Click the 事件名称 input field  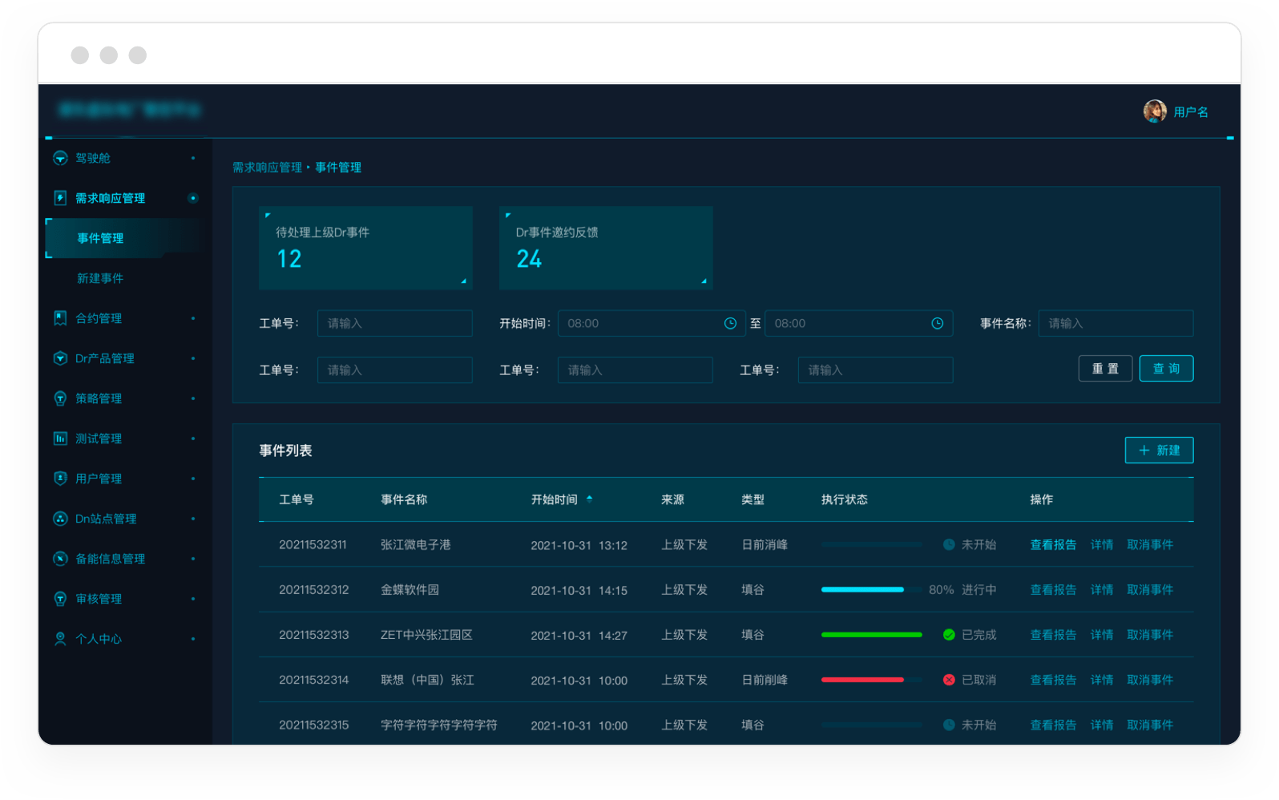coord(1116,323)
